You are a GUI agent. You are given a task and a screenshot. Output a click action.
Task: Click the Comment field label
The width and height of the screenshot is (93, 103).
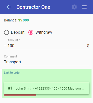coord(10,56)
